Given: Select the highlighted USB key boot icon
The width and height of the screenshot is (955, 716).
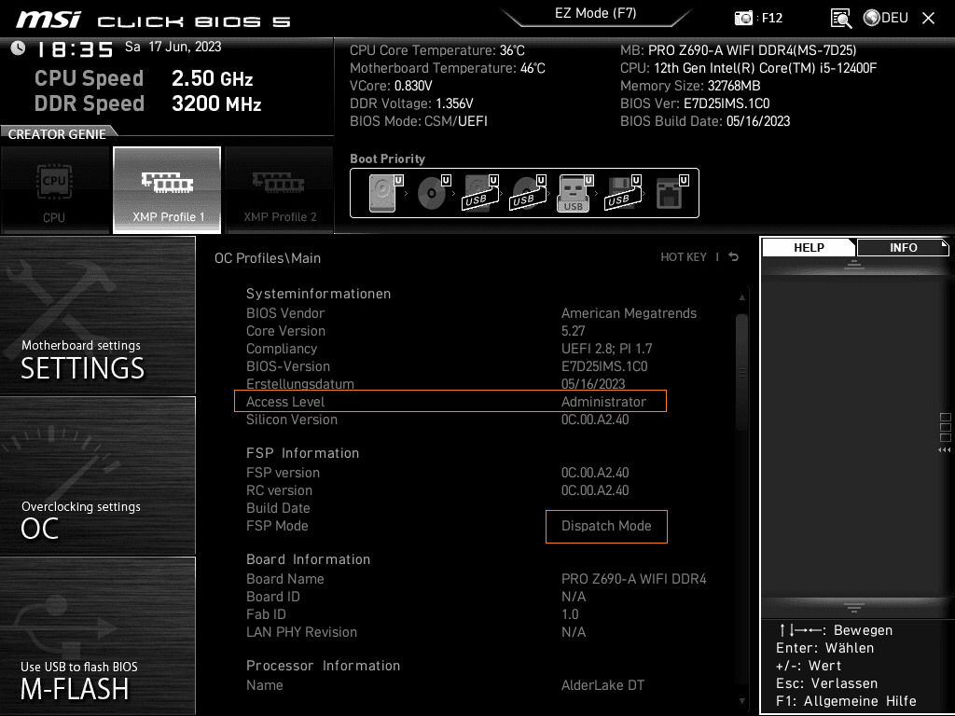Looking at the screenshot, I should (574, 193).
